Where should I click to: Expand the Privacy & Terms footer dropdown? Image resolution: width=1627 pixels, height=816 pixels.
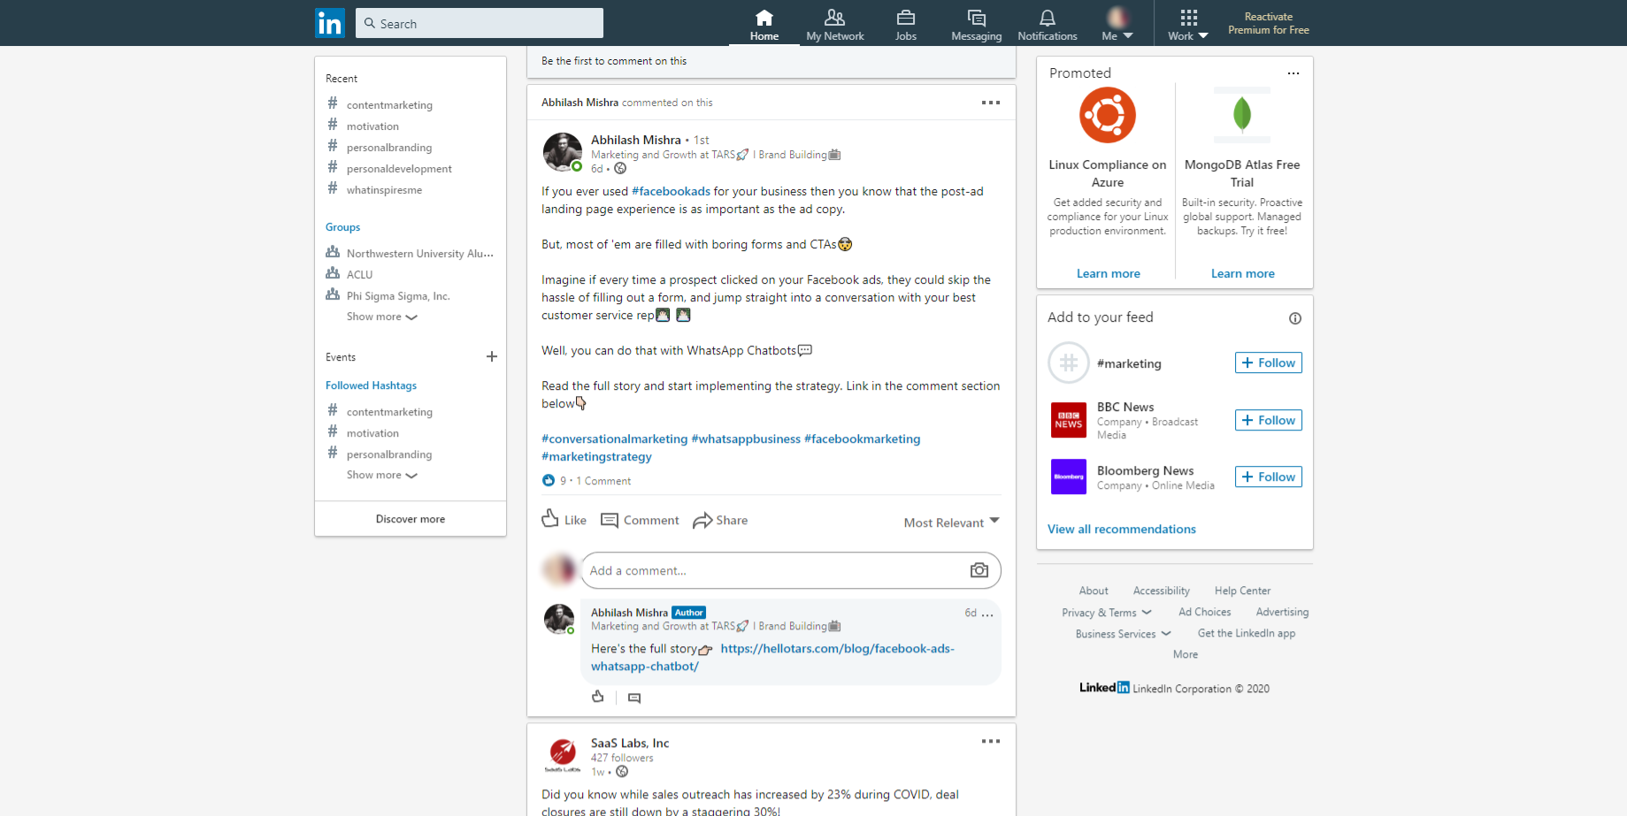(1107, 613)
